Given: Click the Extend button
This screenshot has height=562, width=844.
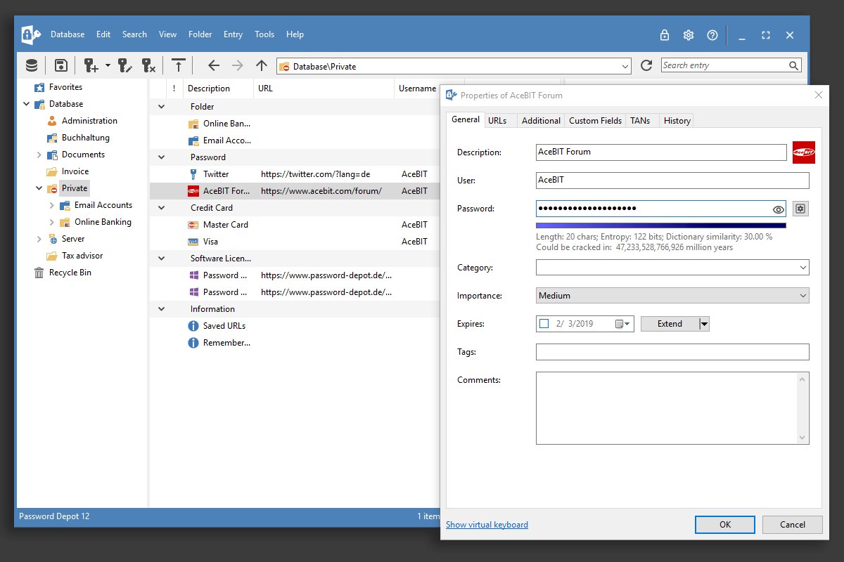Looking at the screenshot, I should (x=670, y=324).
